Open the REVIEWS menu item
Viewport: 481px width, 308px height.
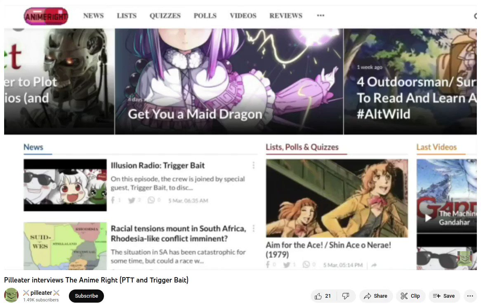point(286,16)
